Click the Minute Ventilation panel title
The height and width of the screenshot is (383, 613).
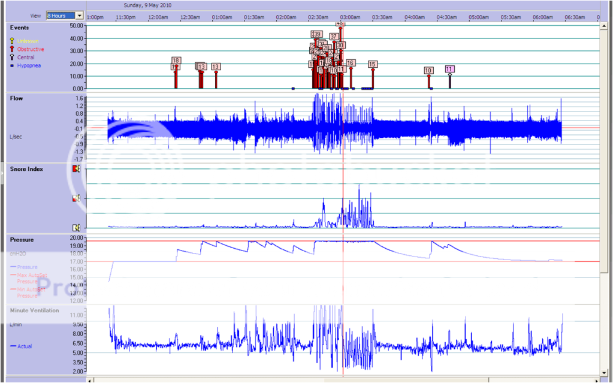click(x=34, y=310)
